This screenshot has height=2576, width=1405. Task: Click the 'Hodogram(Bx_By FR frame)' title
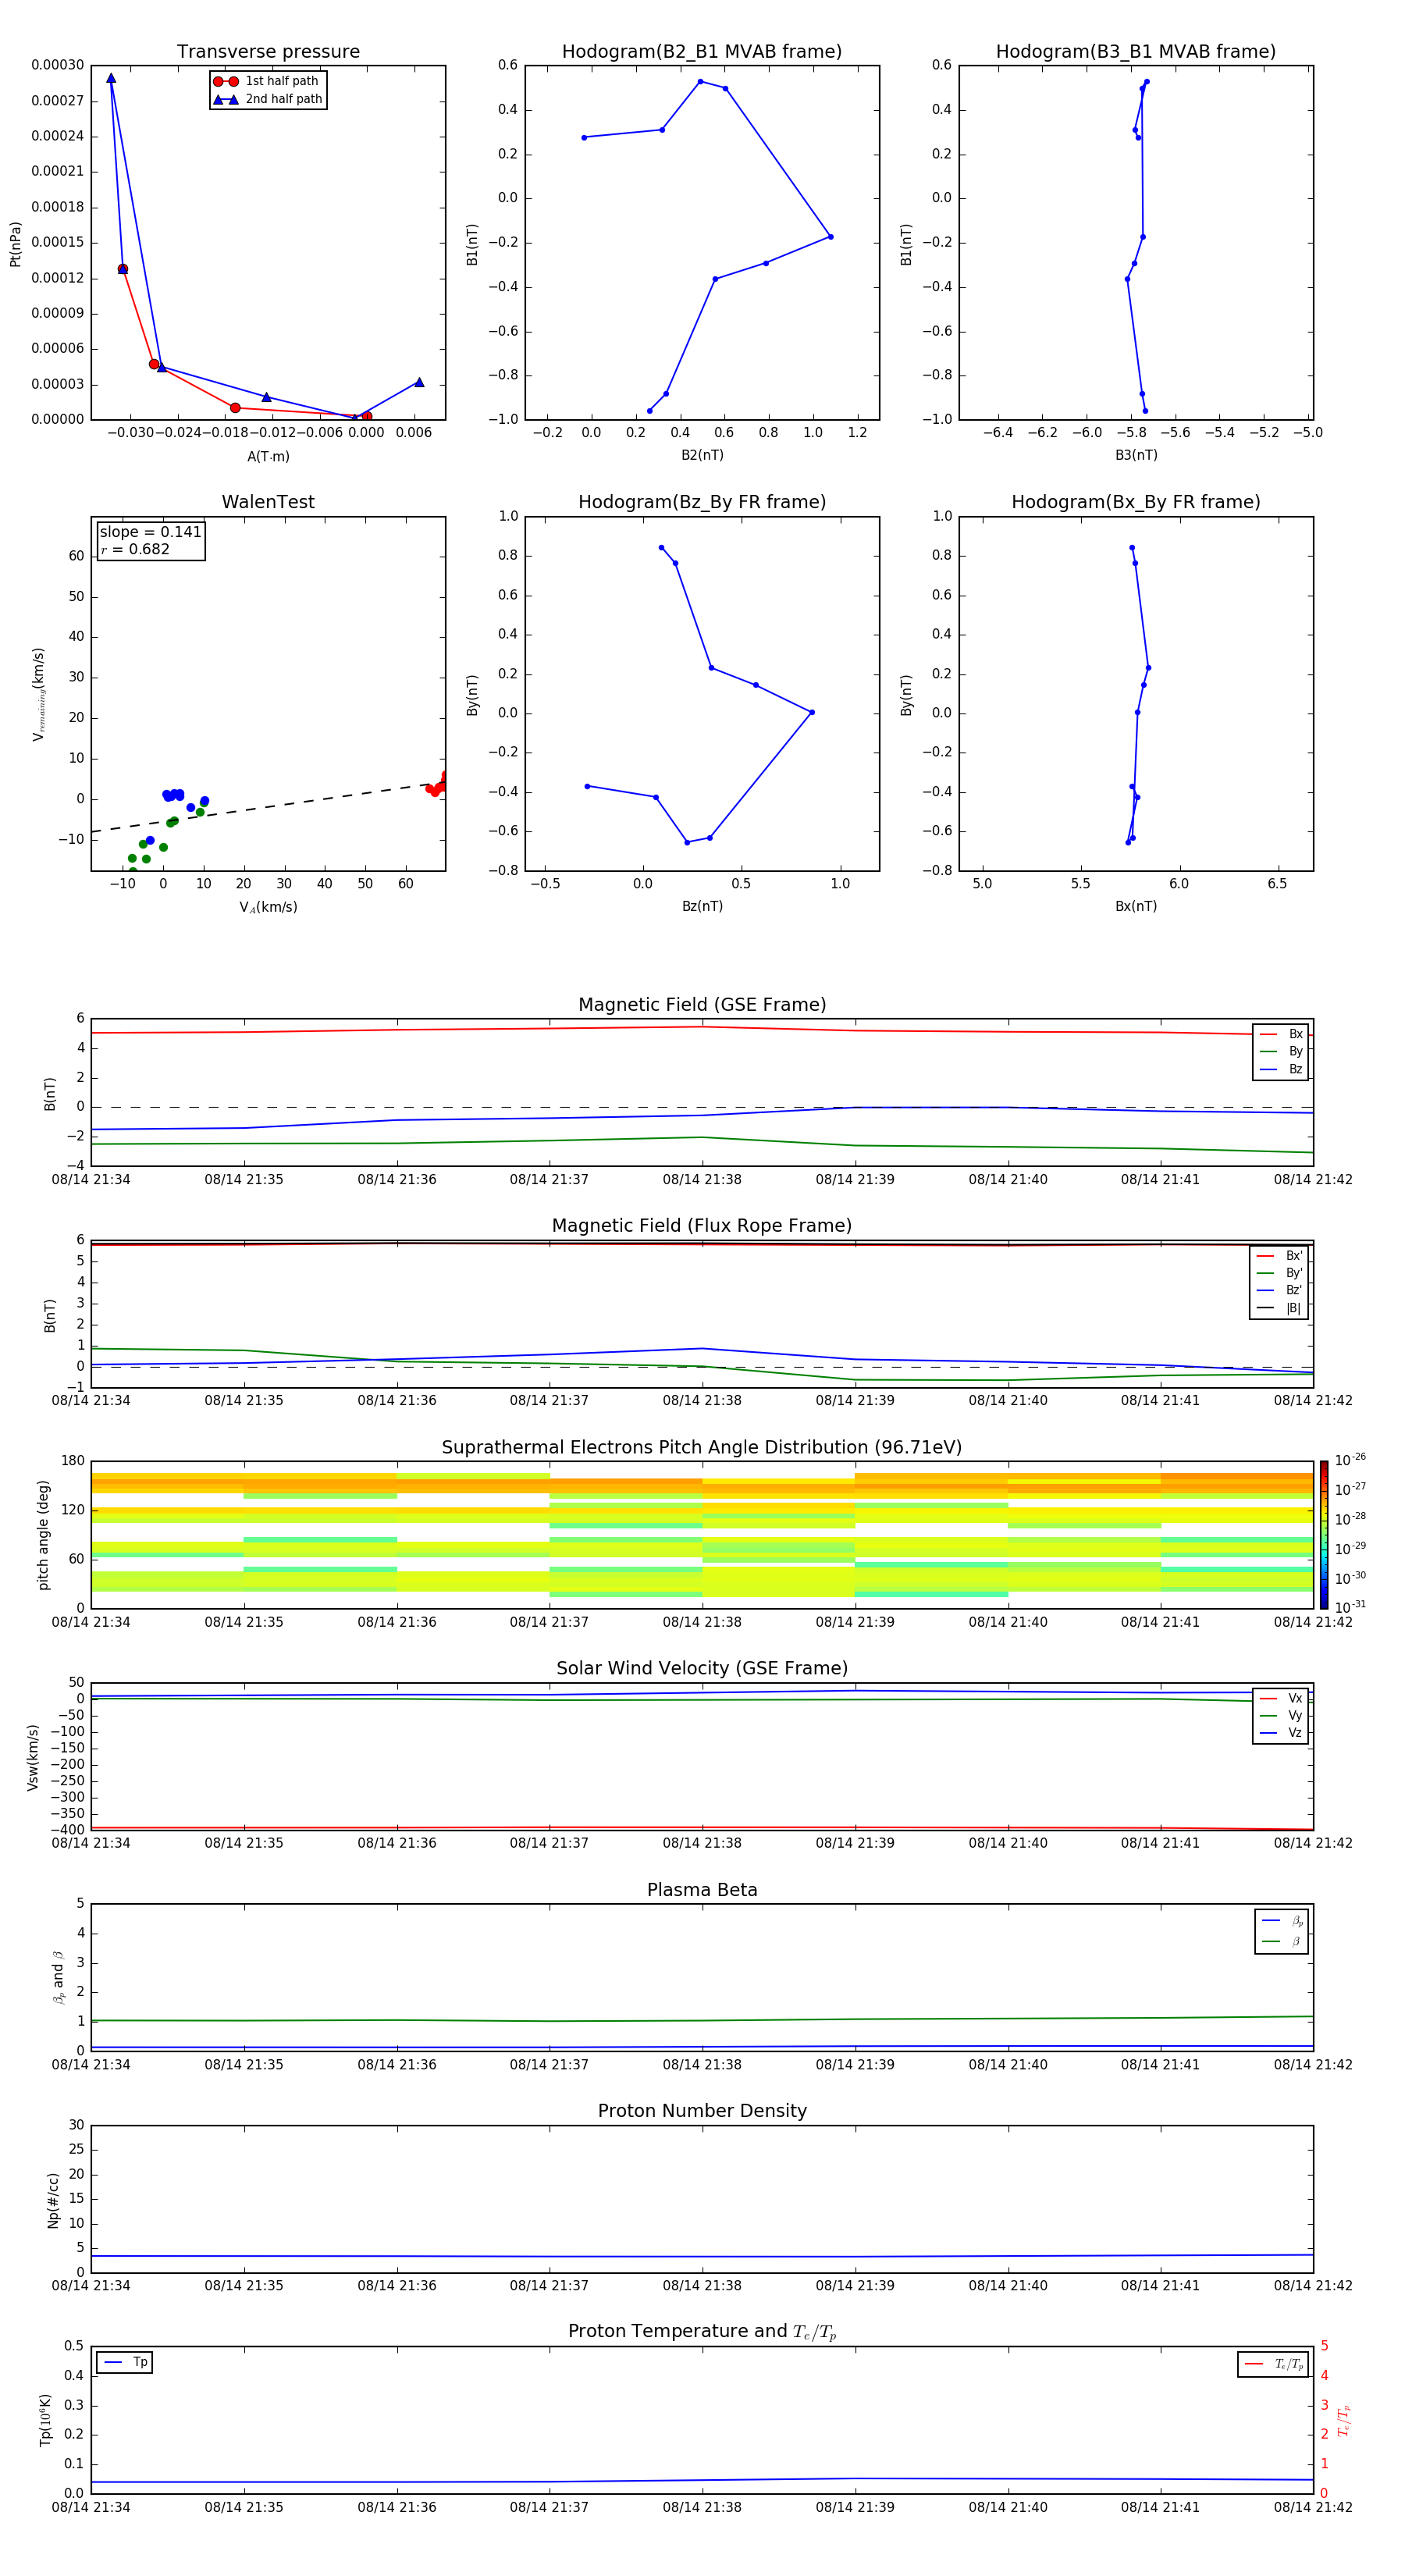pyautogui.click(x=1136, y=502)
